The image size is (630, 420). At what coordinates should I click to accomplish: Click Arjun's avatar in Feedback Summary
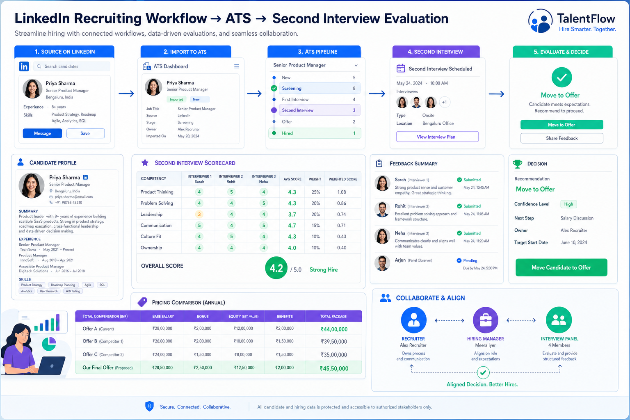click(382, 263)
